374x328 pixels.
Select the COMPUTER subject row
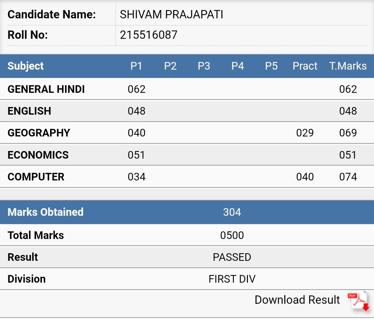[x=187, y=177]
